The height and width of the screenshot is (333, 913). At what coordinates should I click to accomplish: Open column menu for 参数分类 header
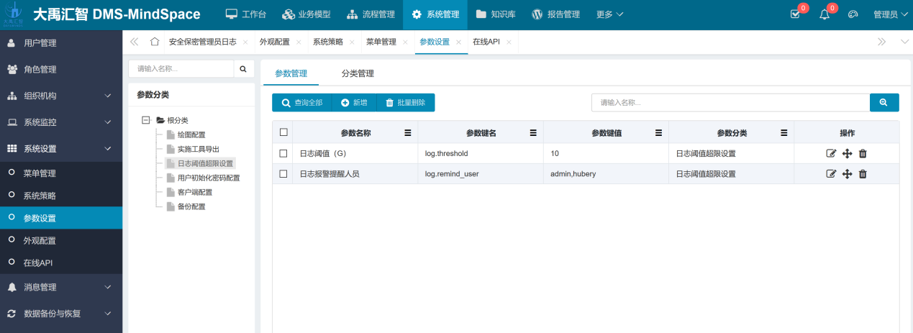click(784, 133)
